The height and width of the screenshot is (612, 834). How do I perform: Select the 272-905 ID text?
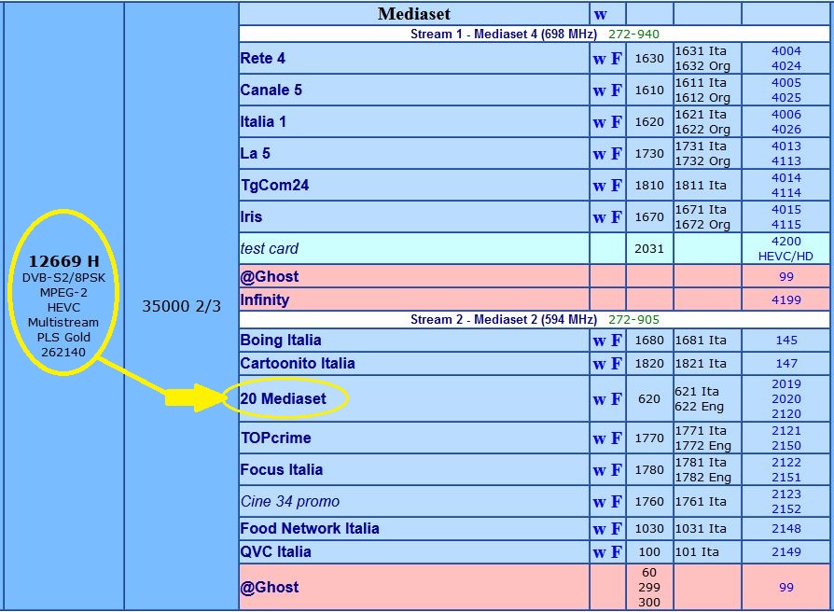(633, 320)
